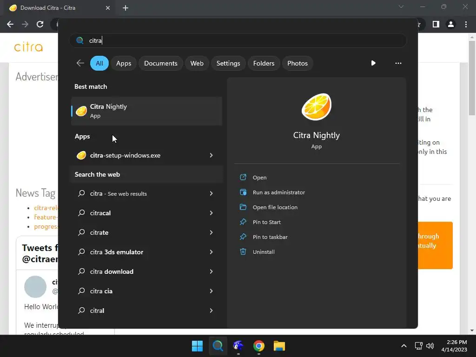
Task: Expand 'citra - See web results' chevron
Action: click(212, 193)
